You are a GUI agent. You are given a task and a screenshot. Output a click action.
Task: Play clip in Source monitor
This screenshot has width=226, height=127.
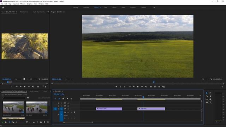click(x=25, y=87)
